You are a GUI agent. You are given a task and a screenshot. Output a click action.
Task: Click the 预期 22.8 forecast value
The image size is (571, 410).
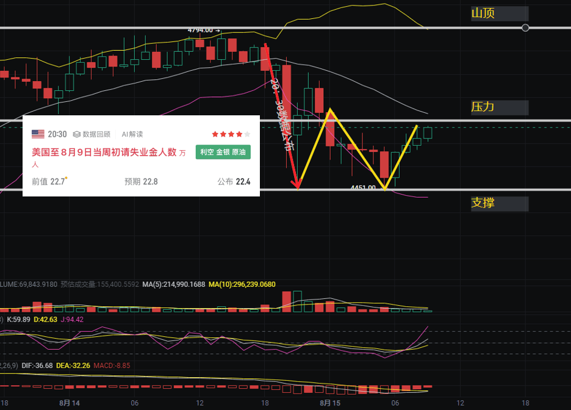(141, 181)
